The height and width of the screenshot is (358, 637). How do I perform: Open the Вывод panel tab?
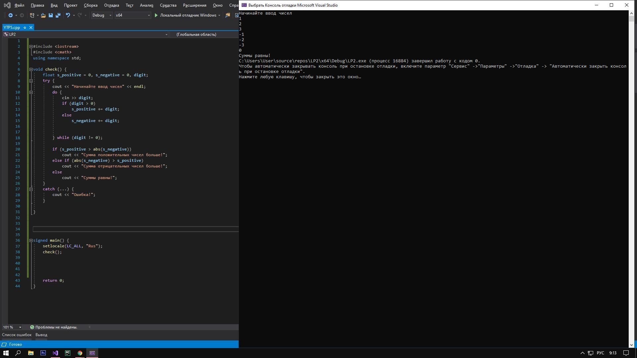tap(41, 335)
